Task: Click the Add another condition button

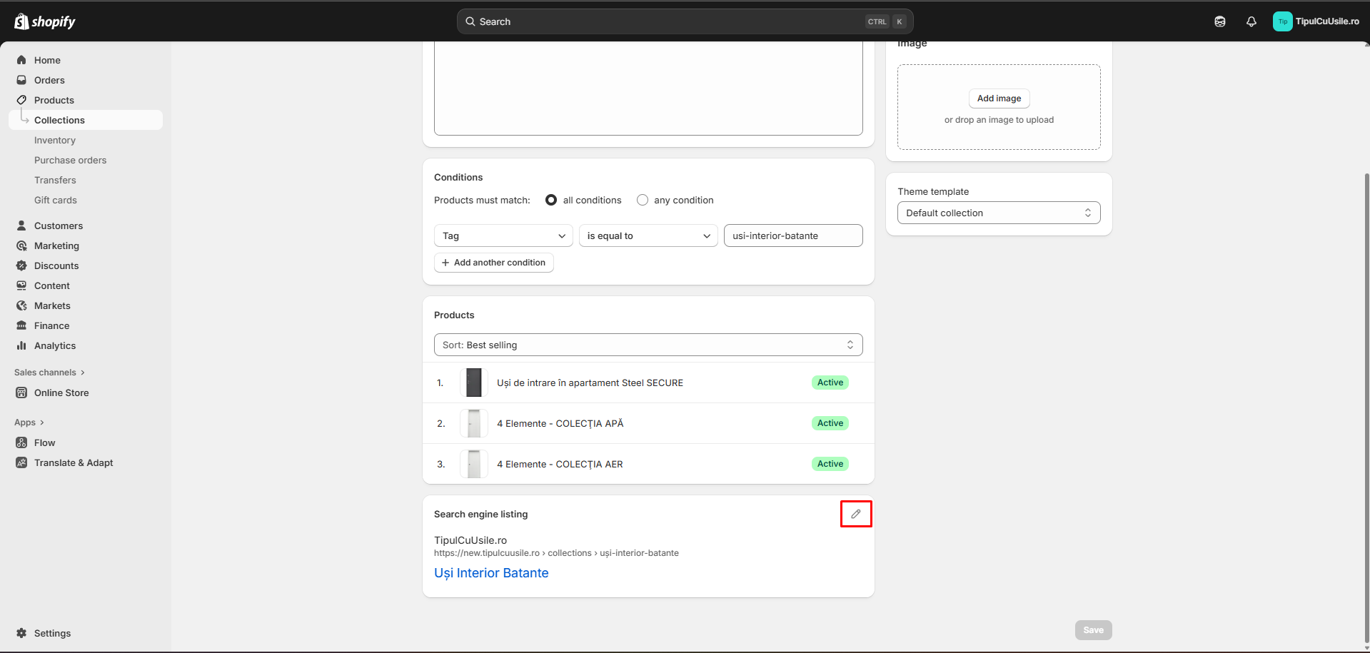Action: pos(493,263)
